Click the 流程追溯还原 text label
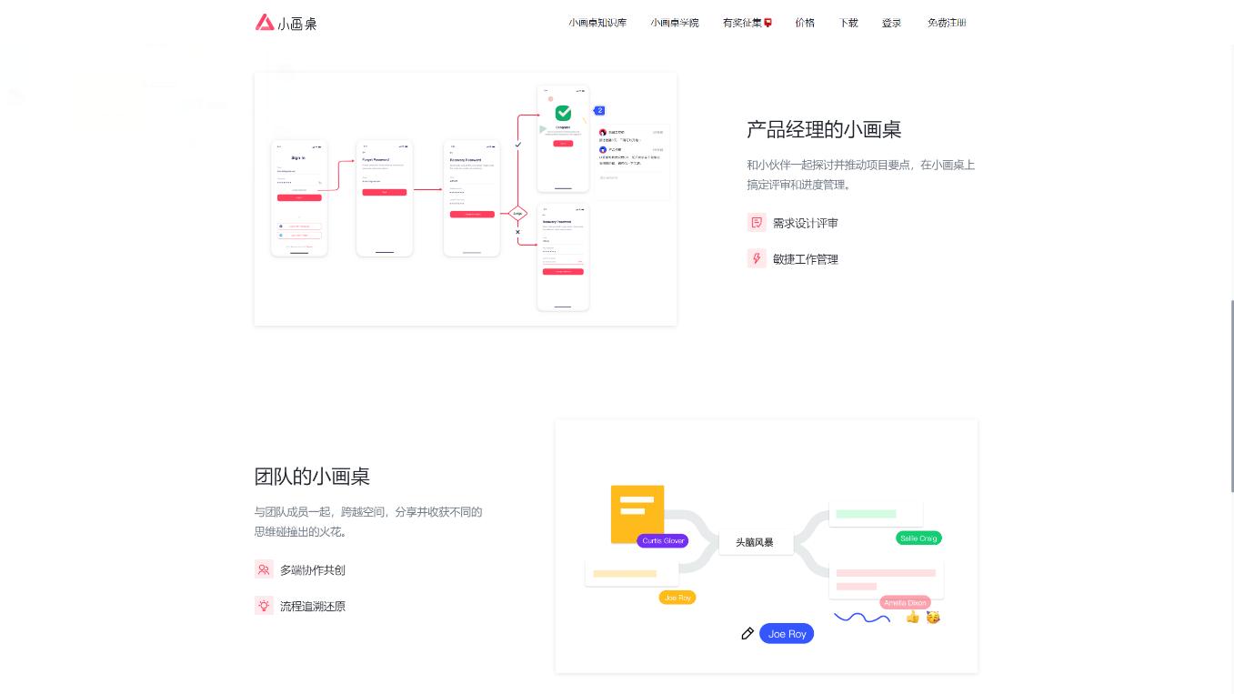The width and height of the screenshot is (1234, 694). [313, 607]
